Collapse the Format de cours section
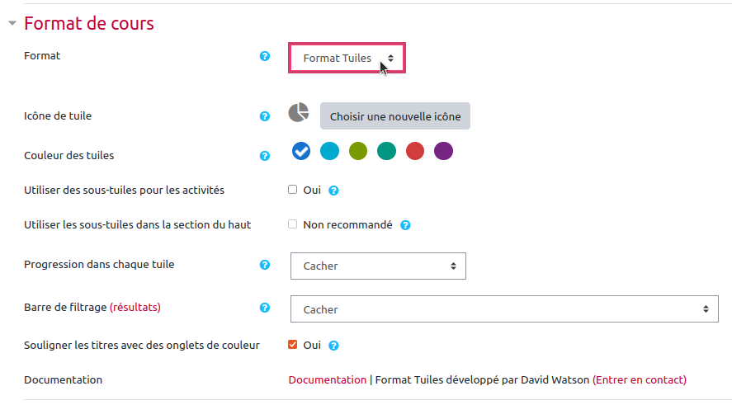 click(x=12, y=23)
